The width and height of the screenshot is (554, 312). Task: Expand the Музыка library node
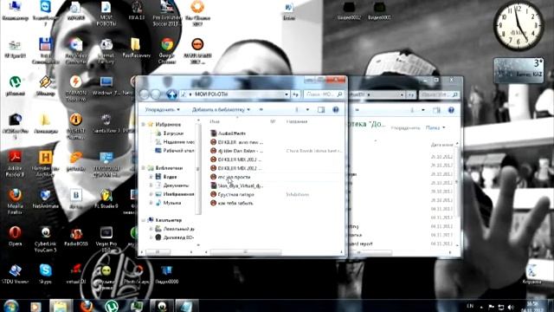151,203
